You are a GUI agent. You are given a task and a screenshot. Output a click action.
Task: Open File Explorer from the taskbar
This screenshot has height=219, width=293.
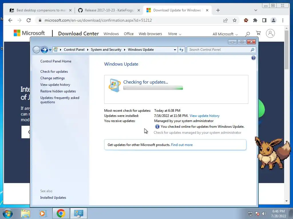click(x=25, y=213)
